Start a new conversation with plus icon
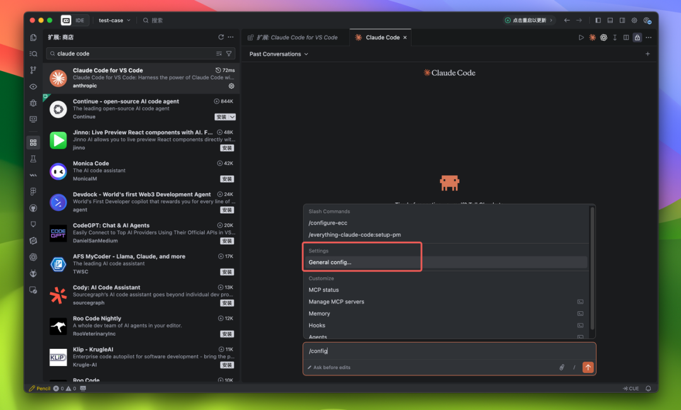The image size is (681, 410). 648,54
